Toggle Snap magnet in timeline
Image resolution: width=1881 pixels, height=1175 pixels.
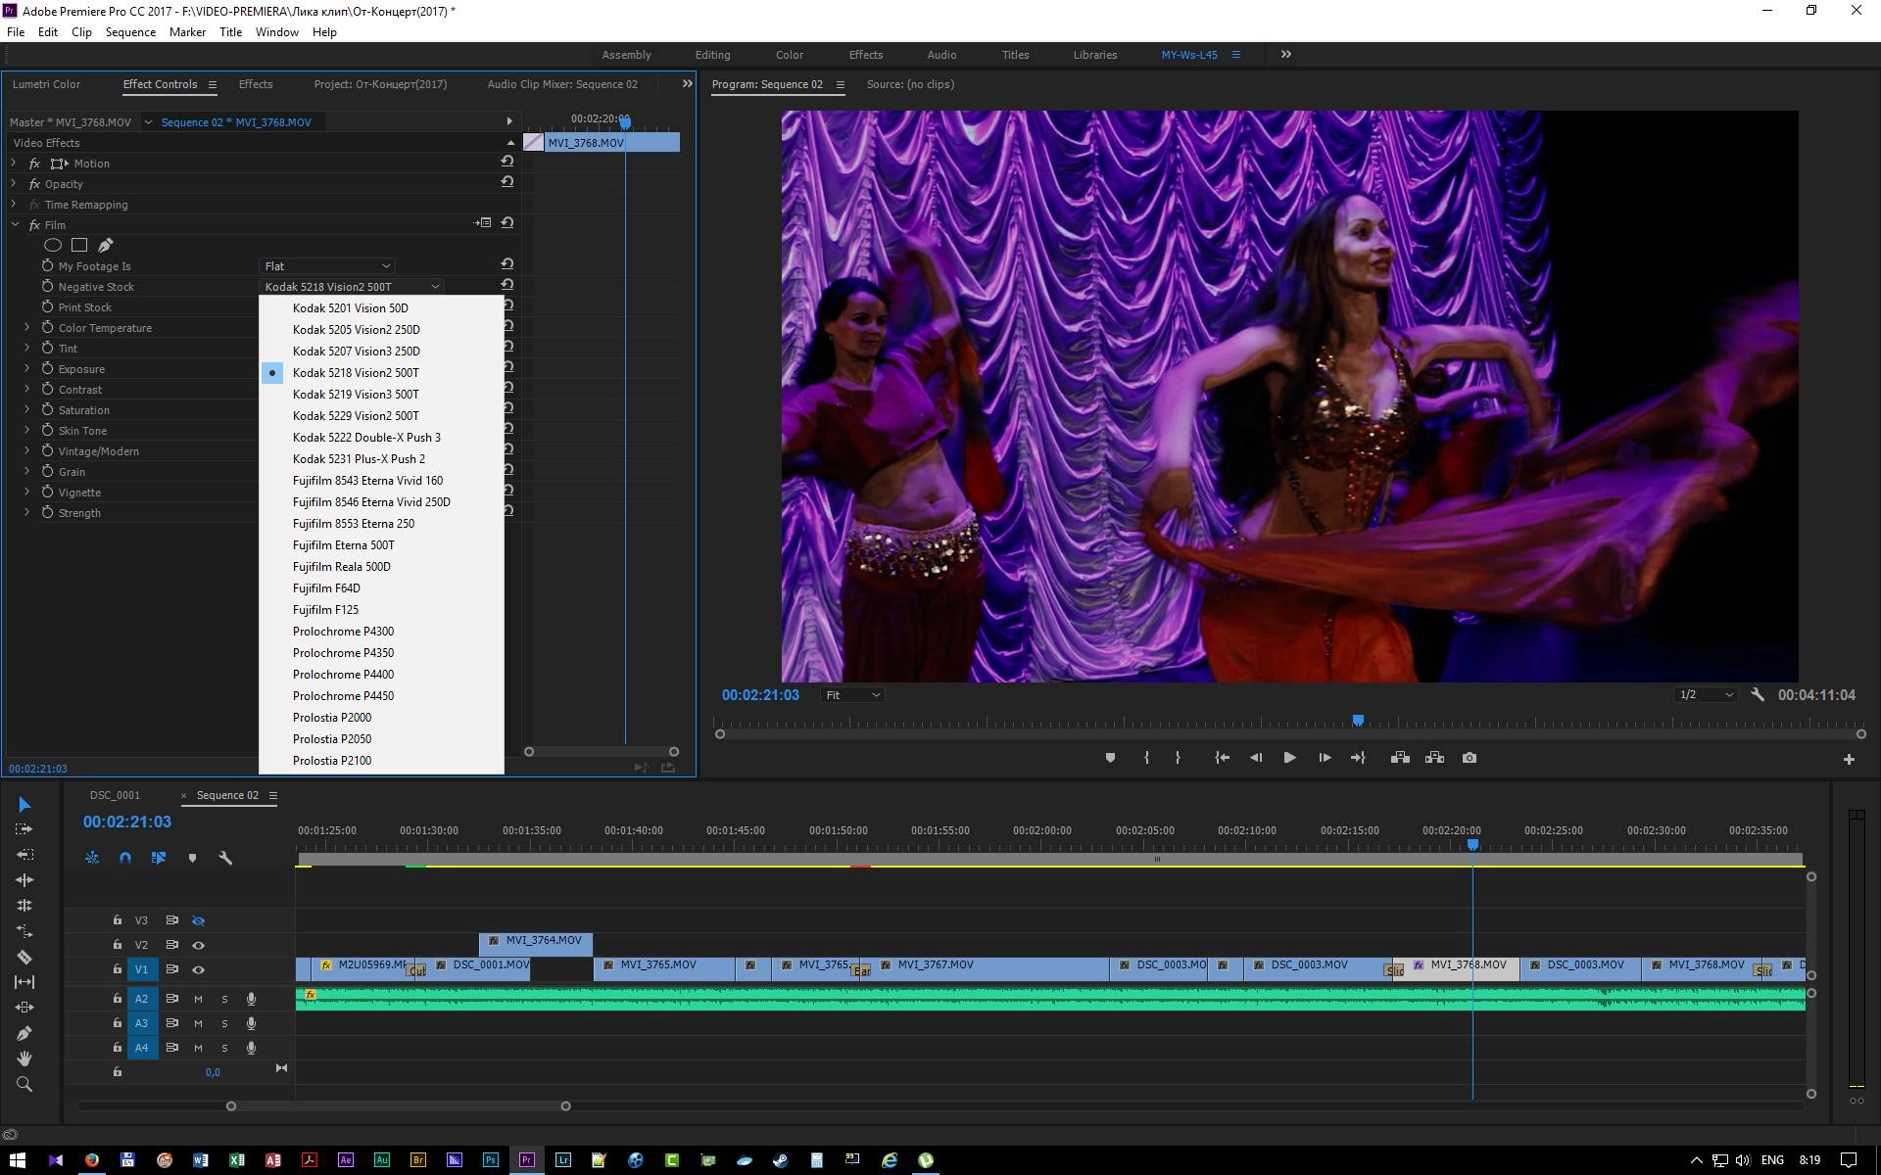[x=125, y=858]
